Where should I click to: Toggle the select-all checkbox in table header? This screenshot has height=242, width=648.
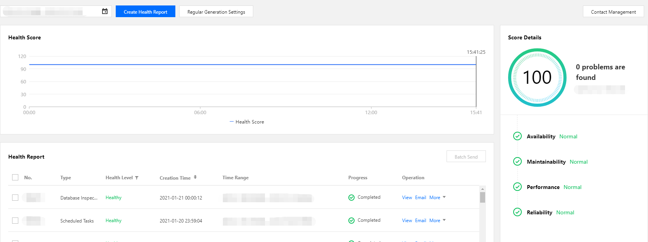coord(15,177)
